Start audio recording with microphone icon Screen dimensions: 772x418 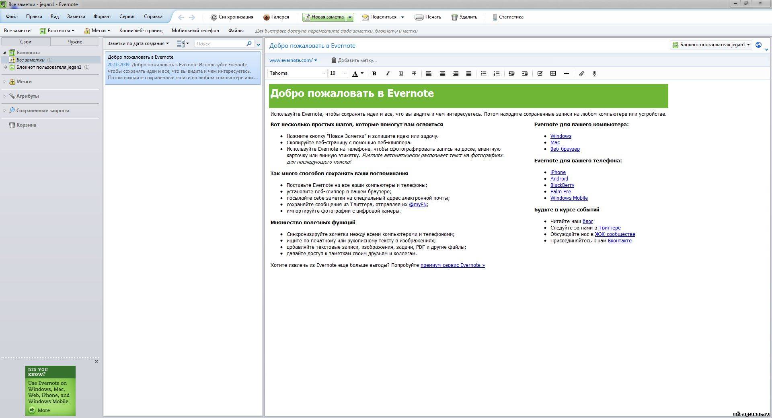(594, 74)
